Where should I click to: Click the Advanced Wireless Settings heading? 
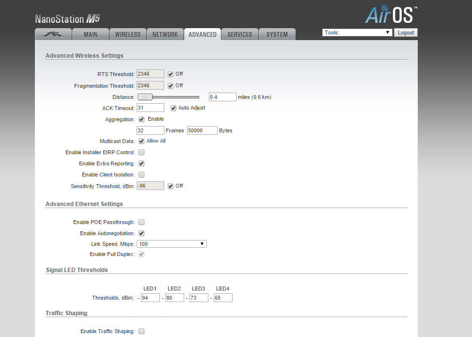click(84, 56)
